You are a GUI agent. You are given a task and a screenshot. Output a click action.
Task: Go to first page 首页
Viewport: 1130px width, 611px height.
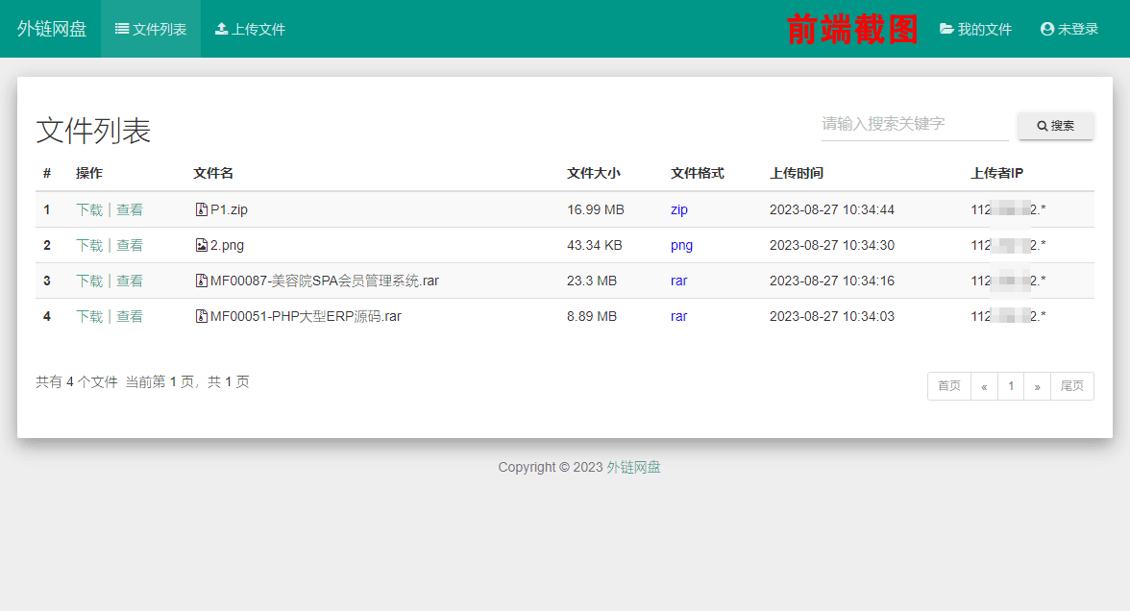(x=948, y=386)
